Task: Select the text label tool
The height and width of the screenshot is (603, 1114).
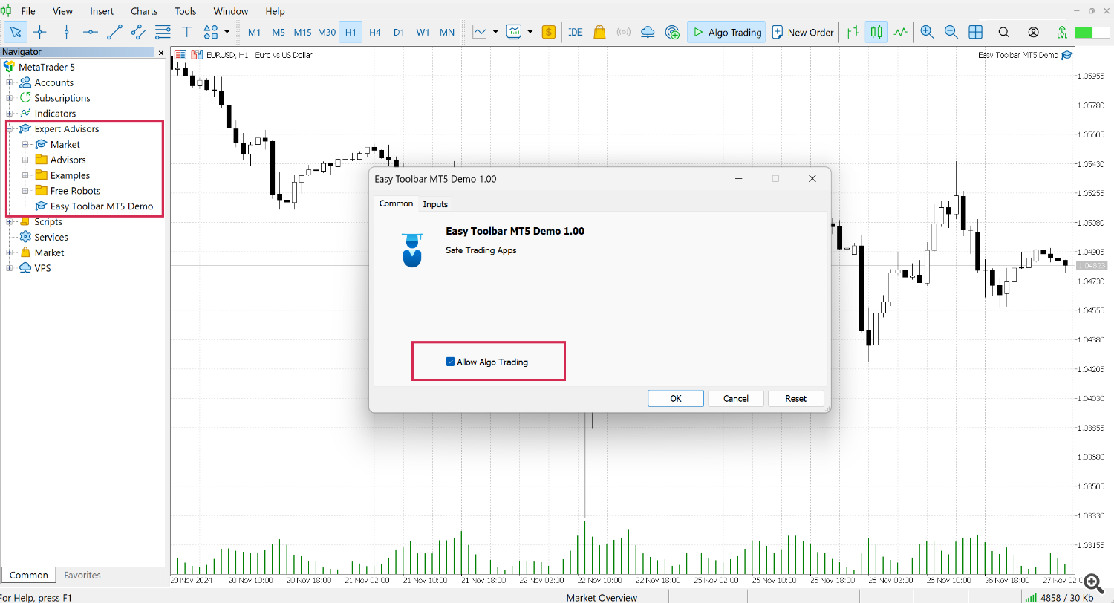Action: [x=186, y=32]
